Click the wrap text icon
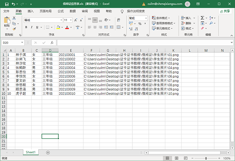 [119, 20]
